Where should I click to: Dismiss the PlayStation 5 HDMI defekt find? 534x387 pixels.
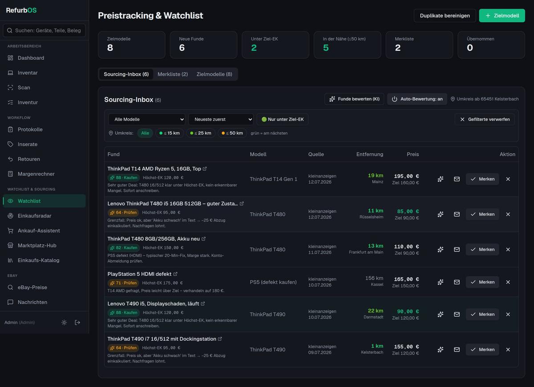click(x=508, y=282)
